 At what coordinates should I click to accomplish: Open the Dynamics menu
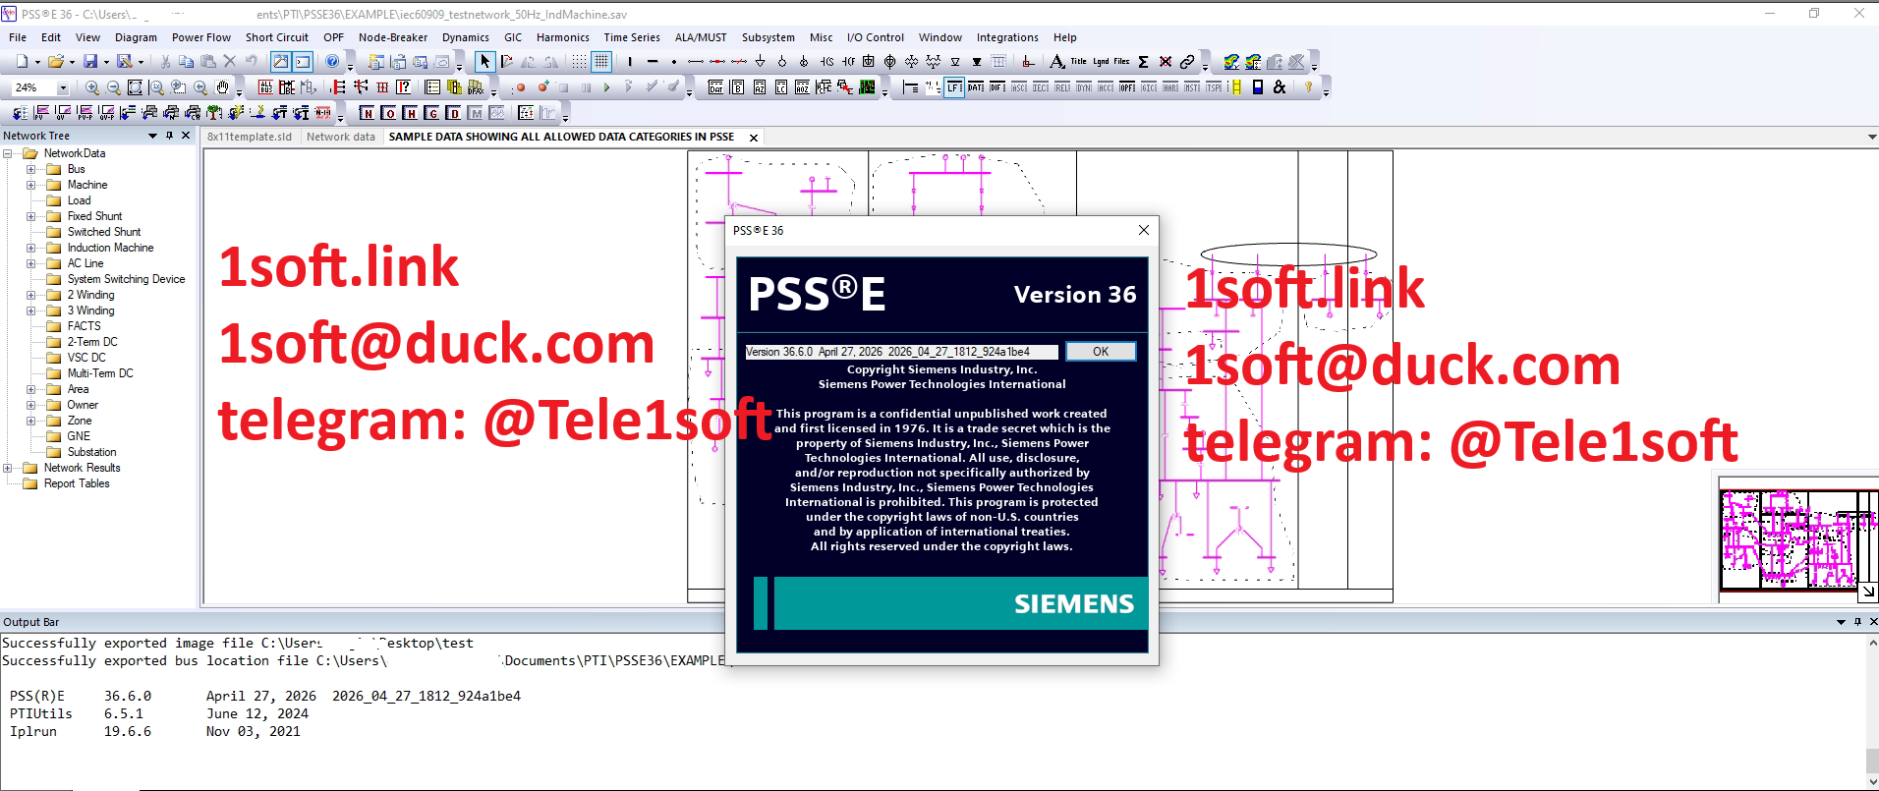point(466,37)
